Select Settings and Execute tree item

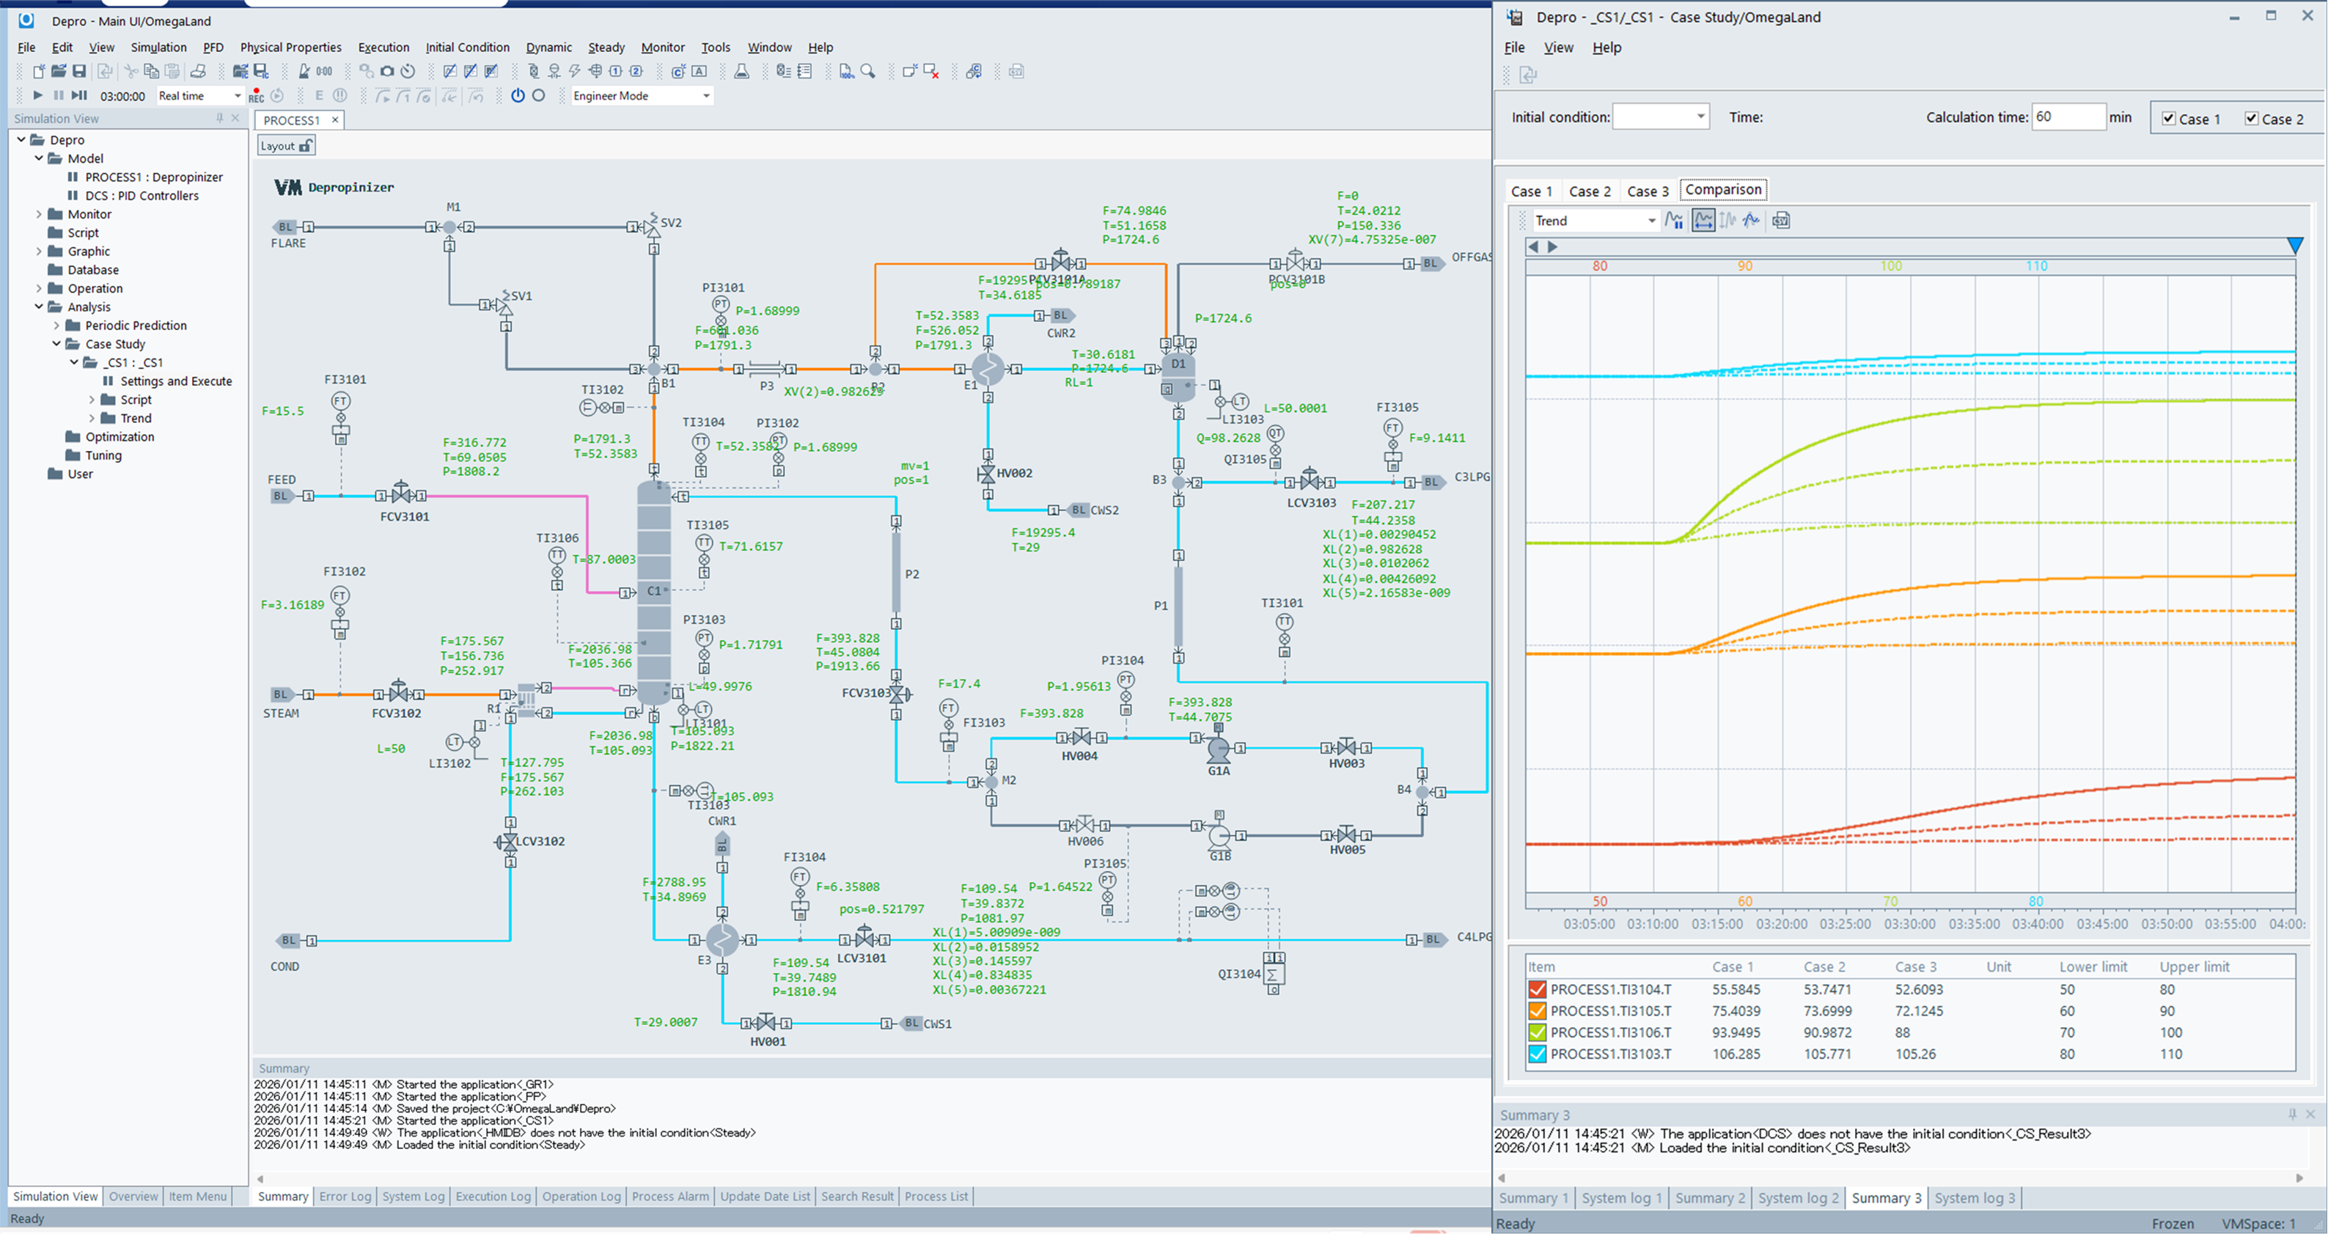176,381
